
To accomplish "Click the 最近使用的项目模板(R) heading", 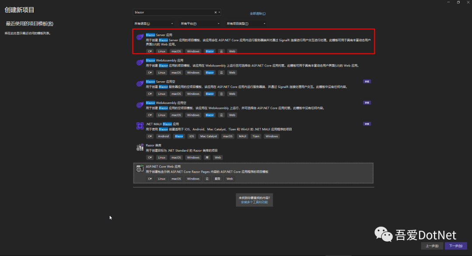I will 30,24.
